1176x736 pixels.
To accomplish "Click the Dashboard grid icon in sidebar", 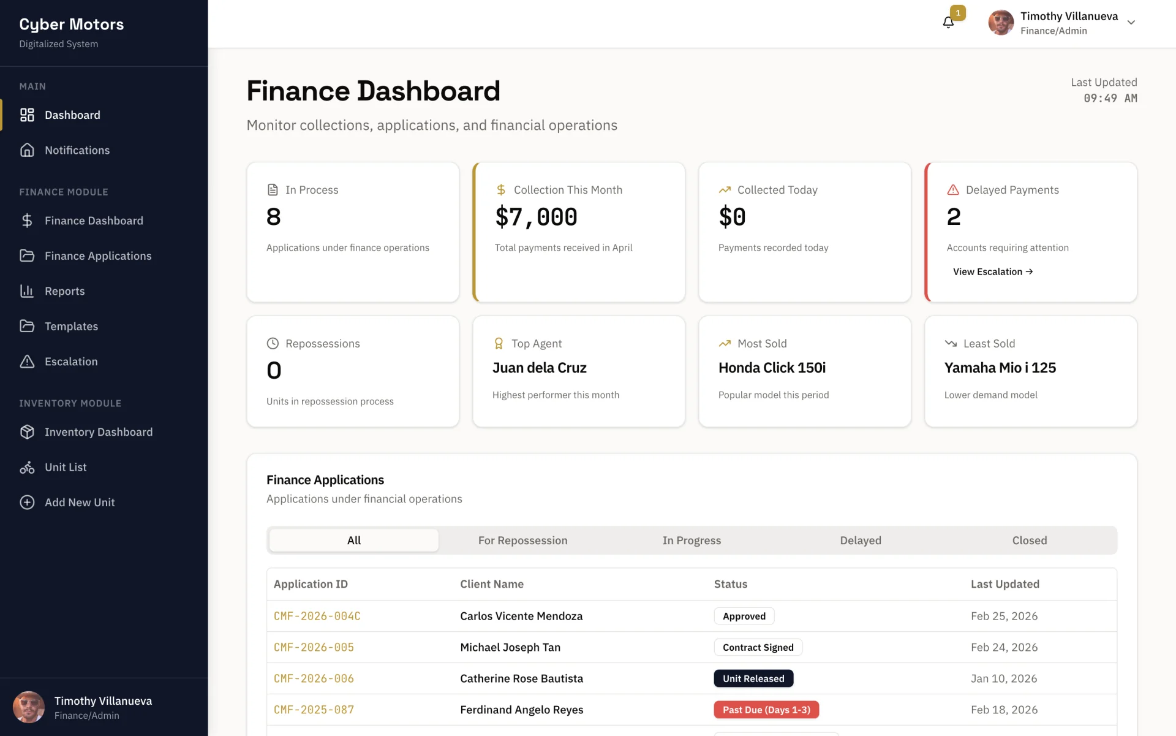I will point(27,115).
